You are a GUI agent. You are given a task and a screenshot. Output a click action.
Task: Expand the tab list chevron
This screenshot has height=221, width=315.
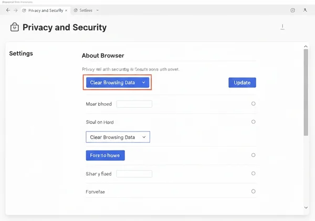pyautogui.click(x=98, y=11)
